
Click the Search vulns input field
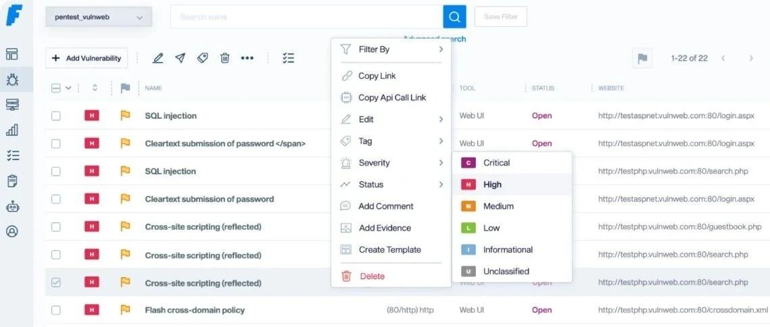coord(307,17)
